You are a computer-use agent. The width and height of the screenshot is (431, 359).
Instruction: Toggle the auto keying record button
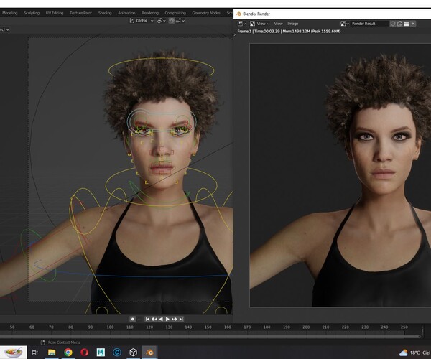coord(132,319)
